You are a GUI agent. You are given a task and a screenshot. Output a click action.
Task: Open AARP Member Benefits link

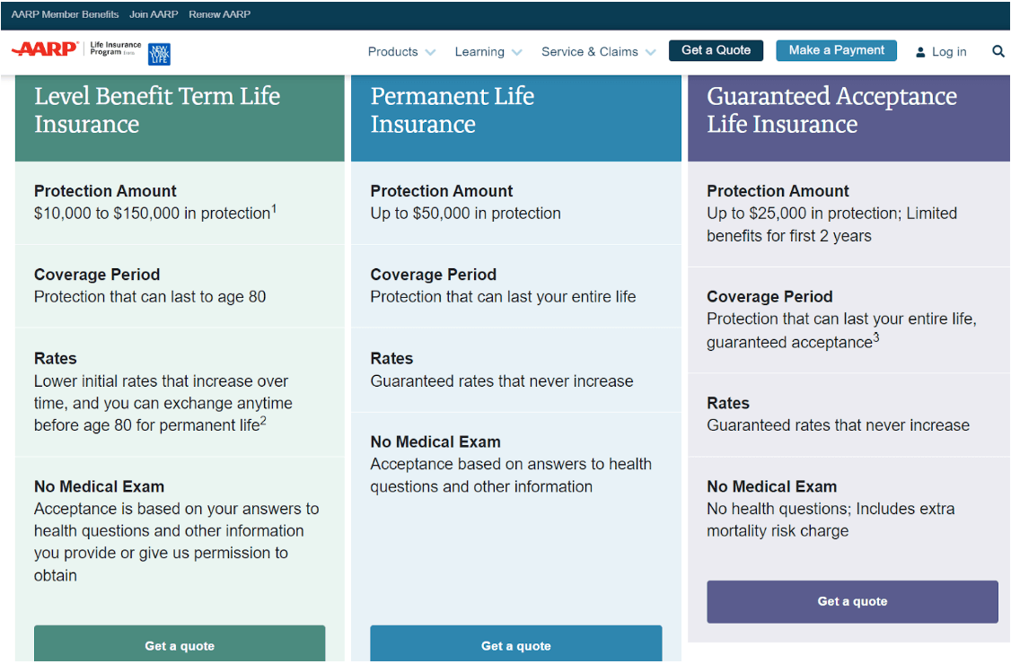[x=65, y=14]
